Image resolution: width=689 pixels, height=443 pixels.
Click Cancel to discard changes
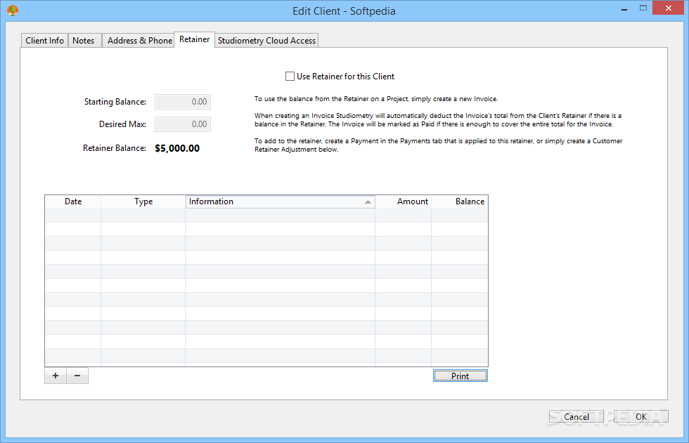coord(576,417)
